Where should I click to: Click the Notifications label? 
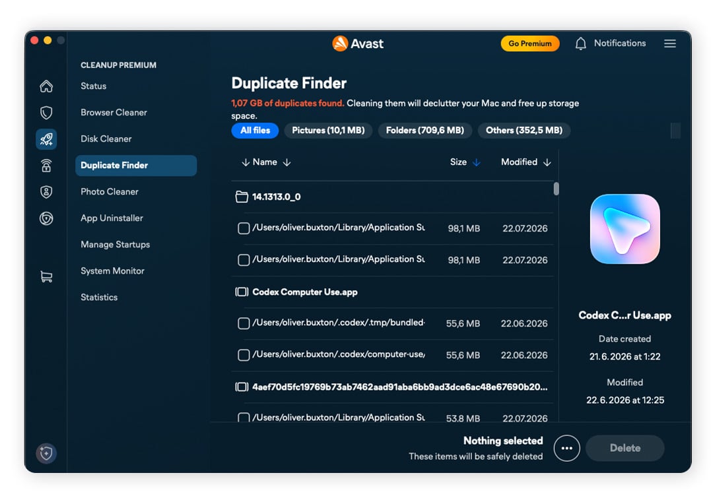pos(620,43)
